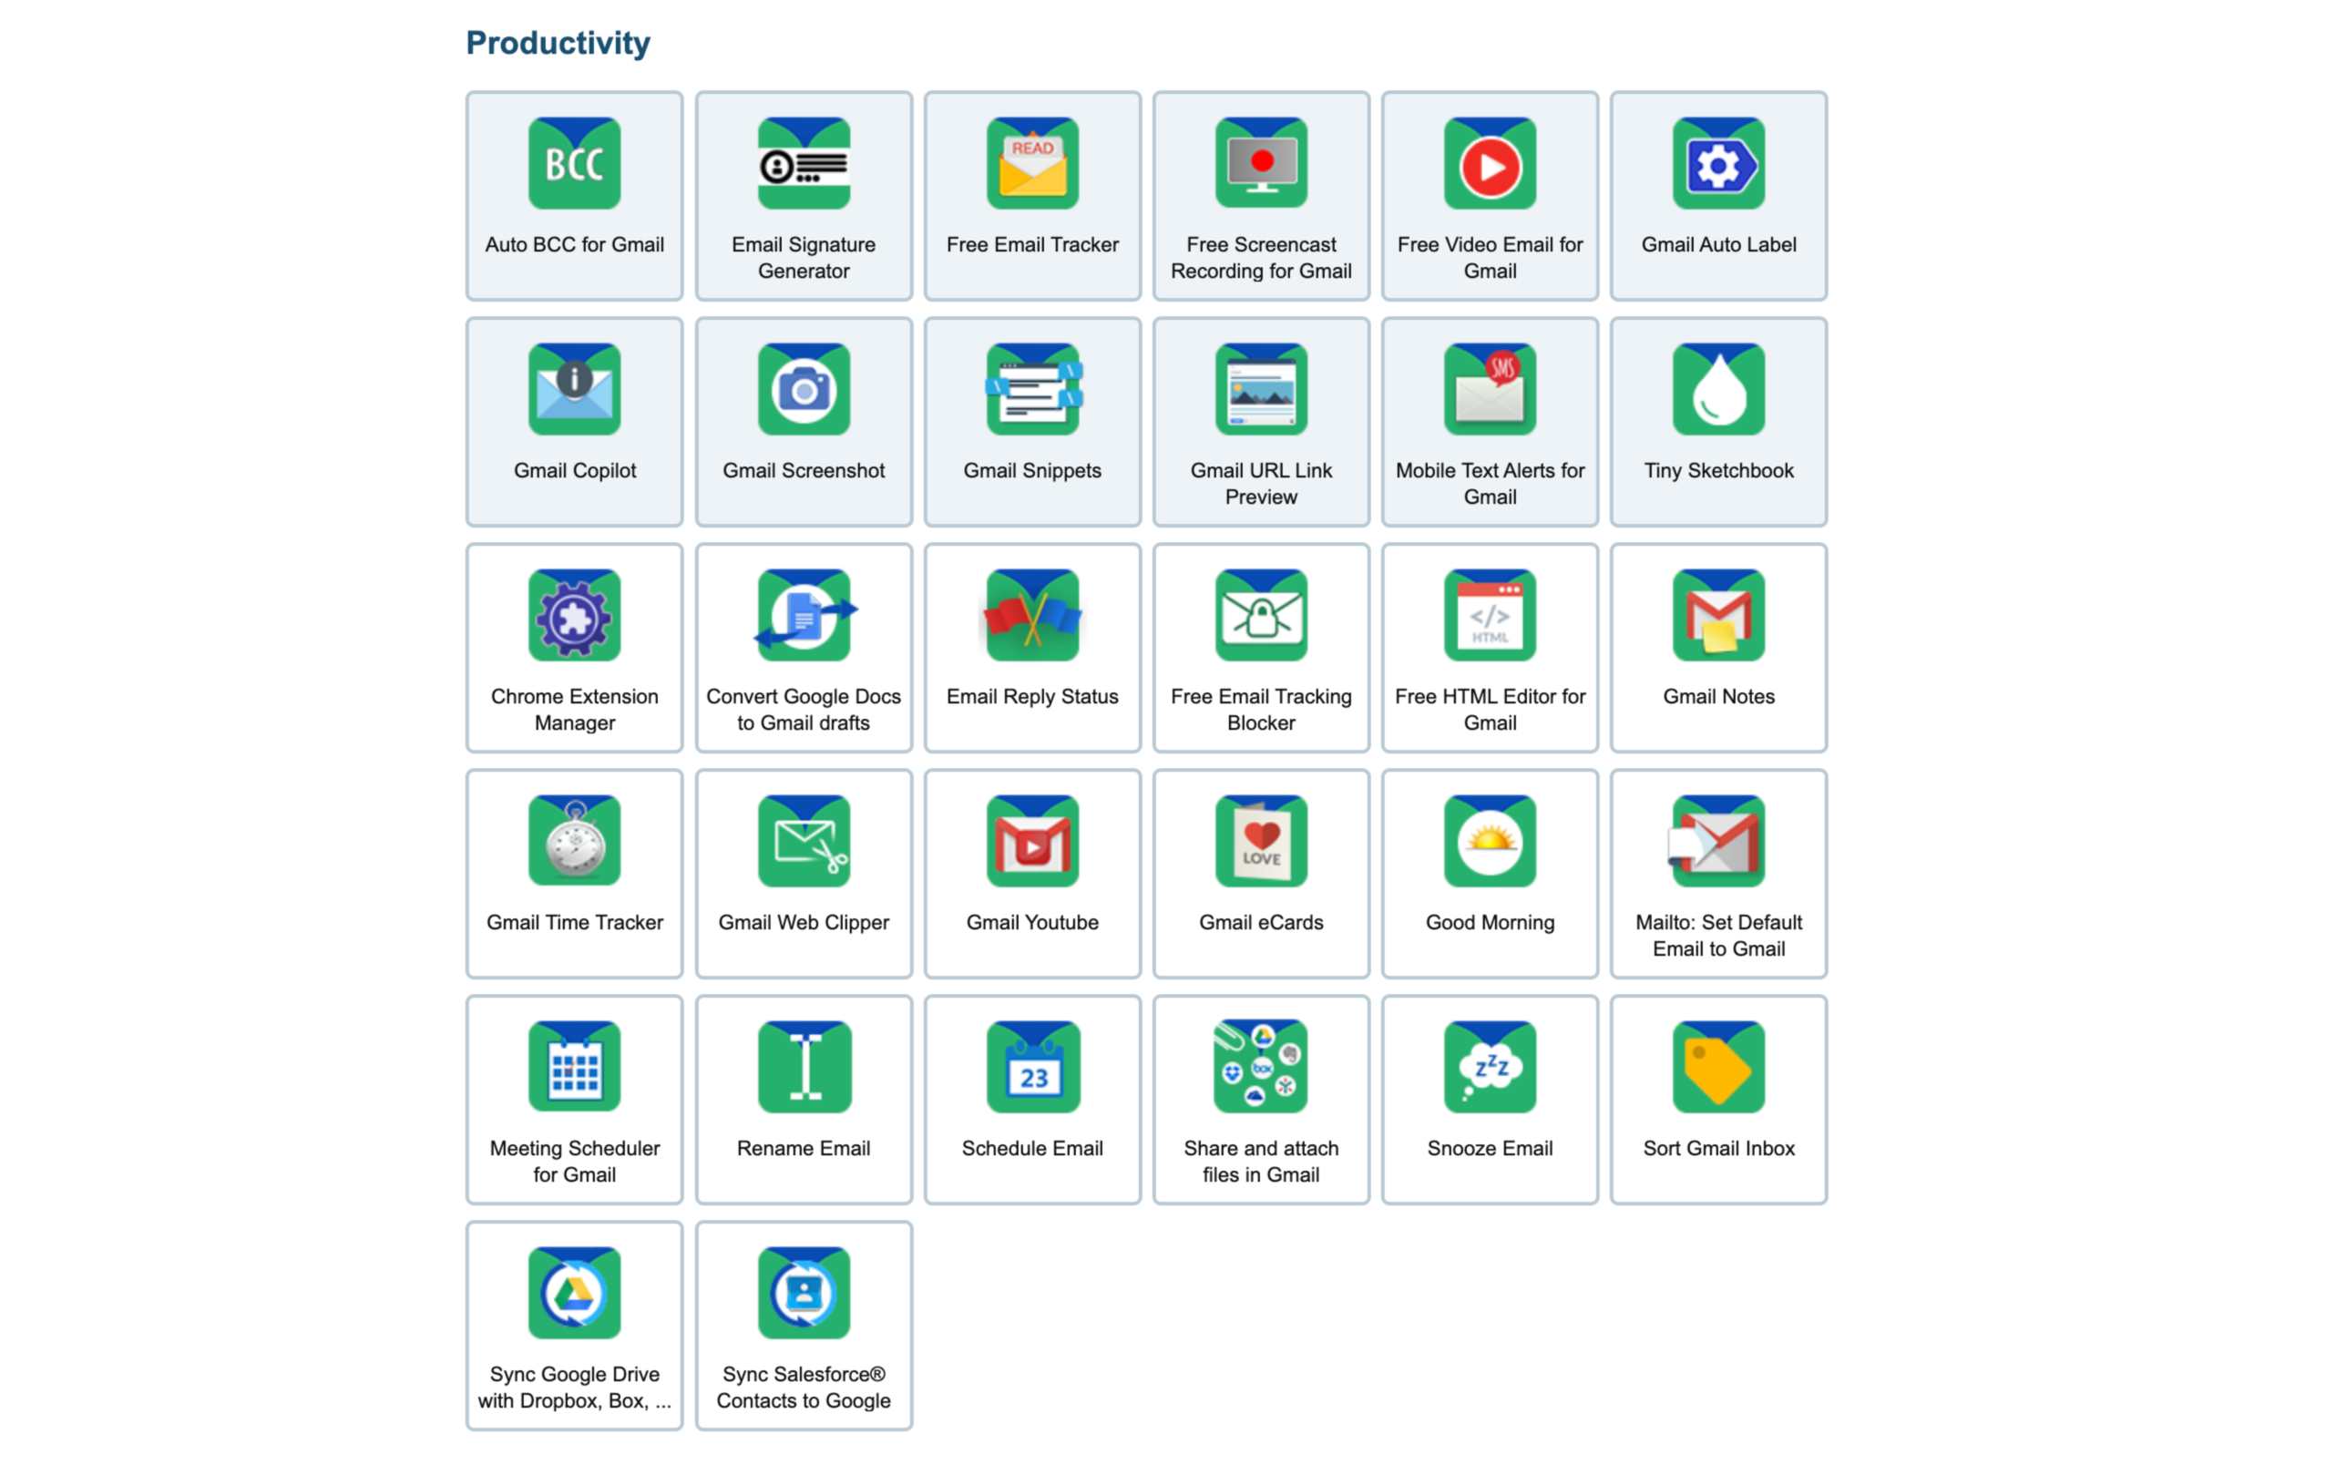
Task: Click the Free Video Email play icon
Action: point(1489,163)
